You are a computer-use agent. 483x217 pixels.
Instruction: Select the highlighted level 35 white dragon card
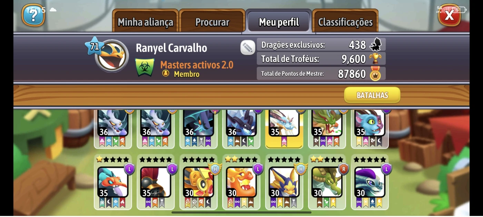click(x=284, y=129)
